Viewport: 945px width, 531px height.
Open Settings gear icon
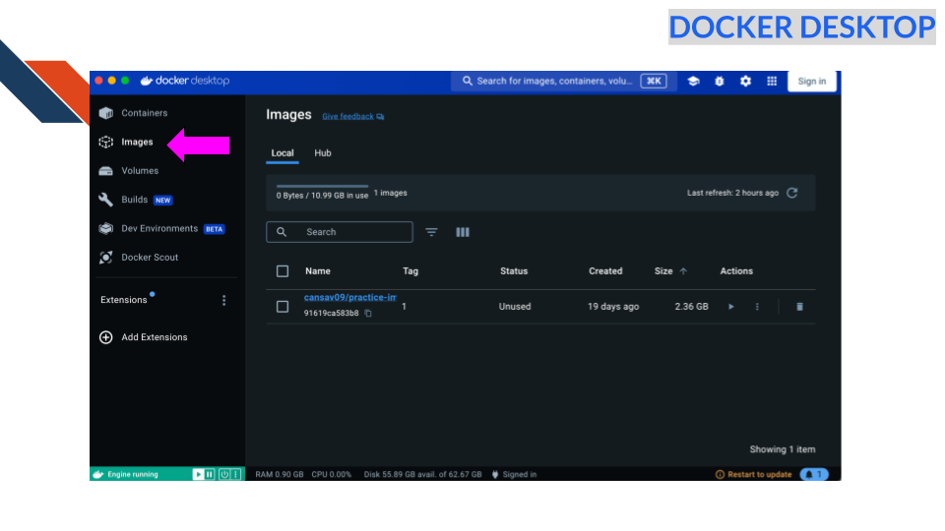point(745,82)
